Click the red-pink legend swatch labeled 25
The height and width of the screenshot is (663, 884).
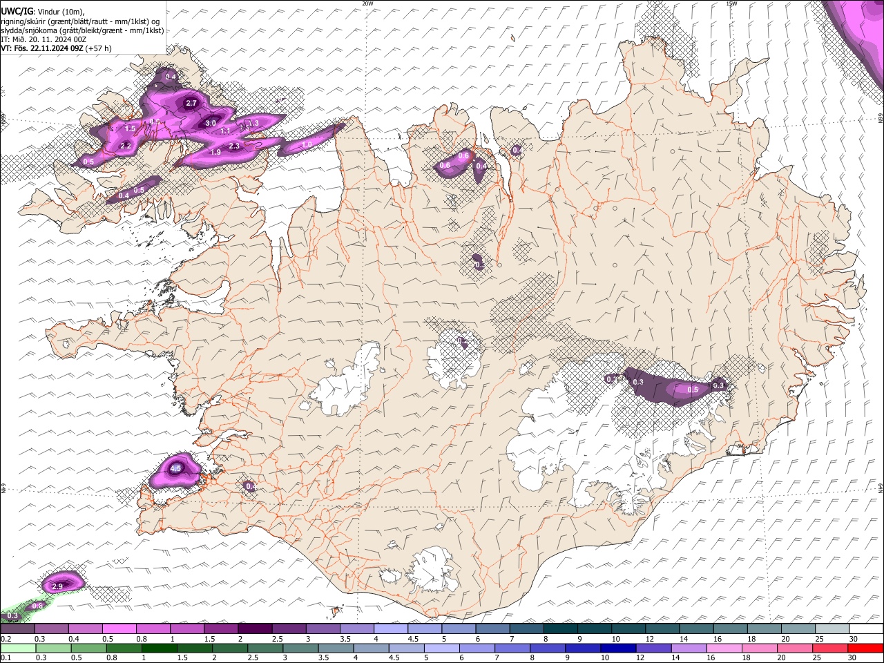(831, 648)
